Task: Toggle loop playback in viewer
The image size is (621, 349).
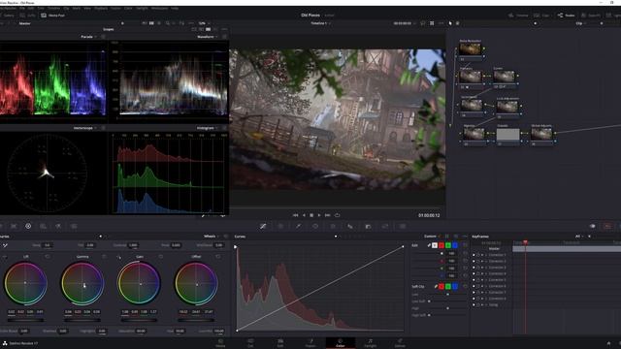Action: 337,215
